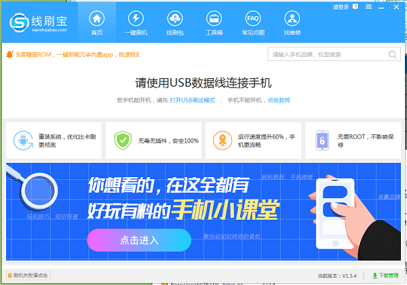Click the 重装系统 feature card
407x285 pixels.
[x=54, y=140]
